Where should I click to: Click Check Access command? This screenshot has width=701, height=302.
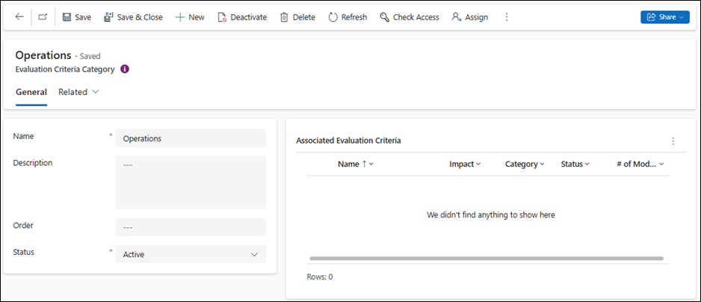tap(409, 17)
